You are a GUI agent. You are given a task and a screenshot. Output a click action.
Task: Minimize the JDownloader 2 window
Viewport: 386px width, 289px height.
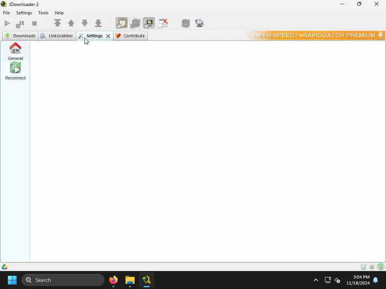click(x=342, y=4)
